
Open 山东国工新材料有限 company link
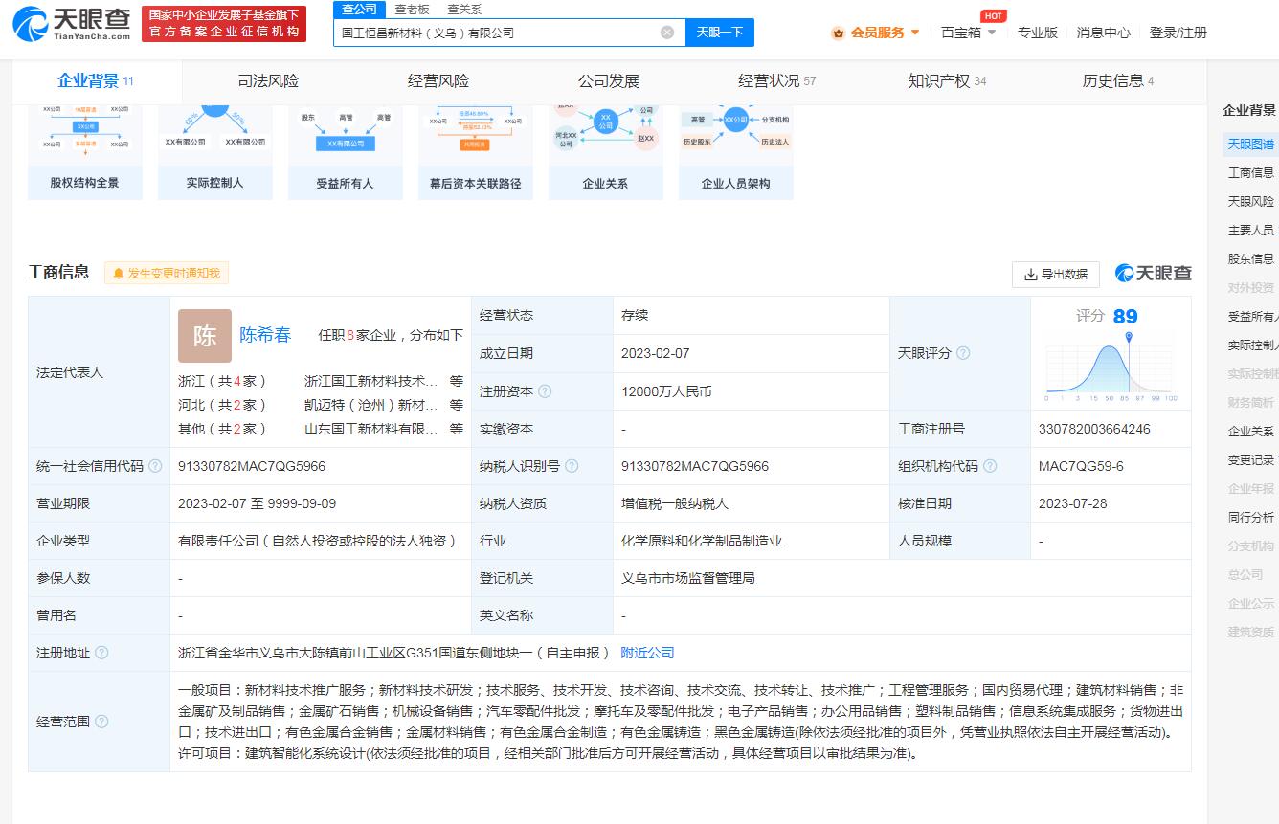[x=371, y=429]
